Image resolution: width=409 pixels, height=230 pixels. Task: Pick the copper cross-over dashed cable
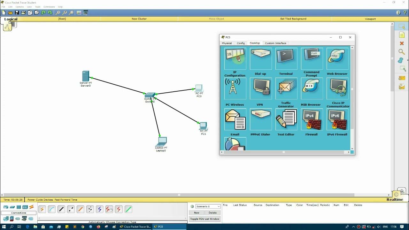click(71, 209)
